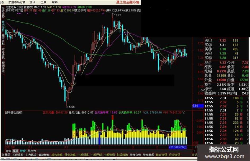Click the 廿天换手率: 80.37 legend value
Image resolution: width=250 pixels, height=161 pixels.
click(x=130, y=113)
